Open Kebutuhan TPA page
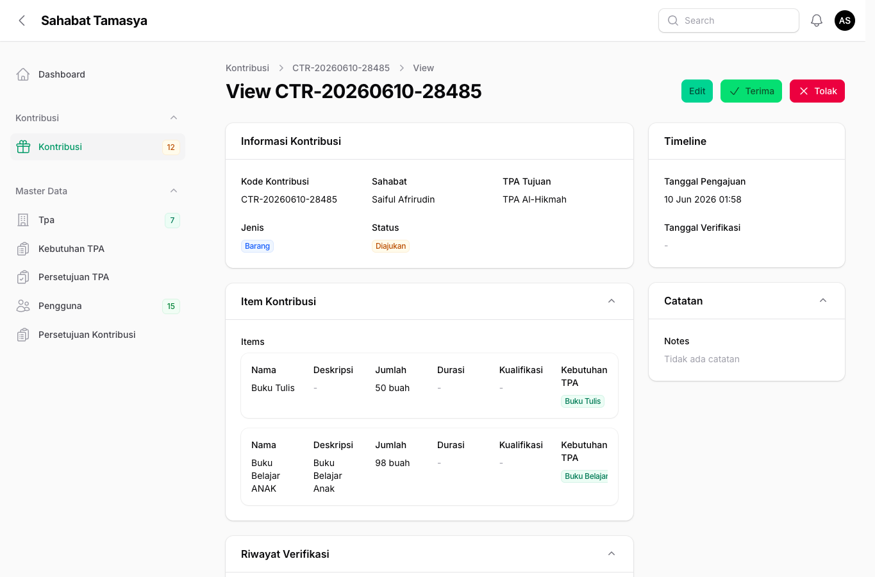The height and width of the screenshot is (577, 875). (97, 249)
